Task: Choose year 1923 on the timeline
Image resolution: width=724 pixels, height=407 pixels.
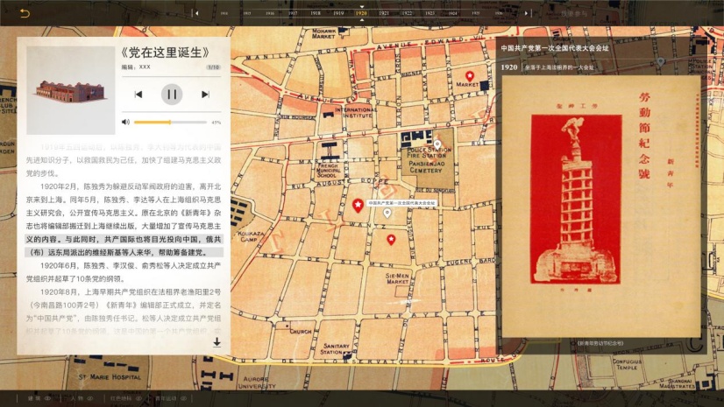Action: 429,13
